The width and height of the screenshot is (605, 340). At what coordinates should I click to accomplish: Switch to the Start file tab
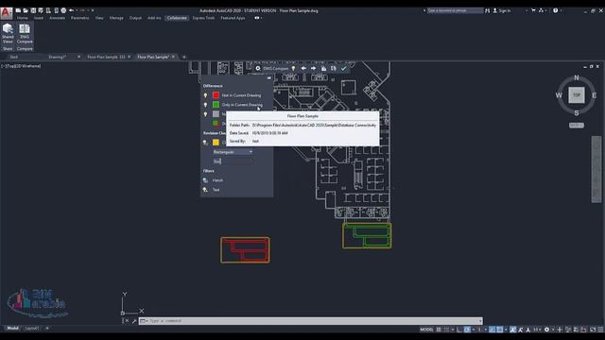pyautogui.click(x=14, y=57)
